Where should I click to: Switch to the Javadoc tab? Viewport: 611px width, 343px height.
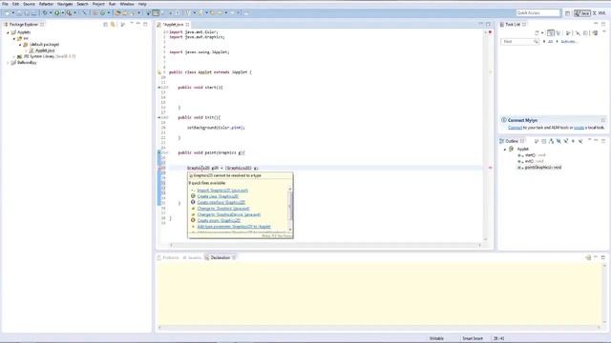192,257
